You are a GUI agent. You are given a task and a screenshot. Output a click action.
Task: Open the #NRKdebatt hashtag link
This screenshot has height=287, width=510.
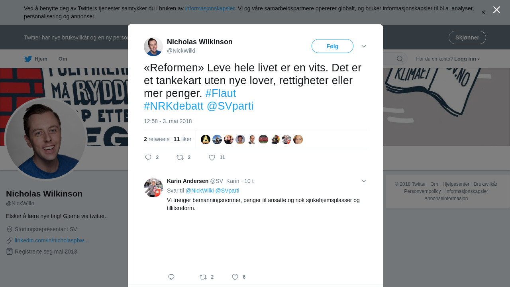click(x=174, y=106)
